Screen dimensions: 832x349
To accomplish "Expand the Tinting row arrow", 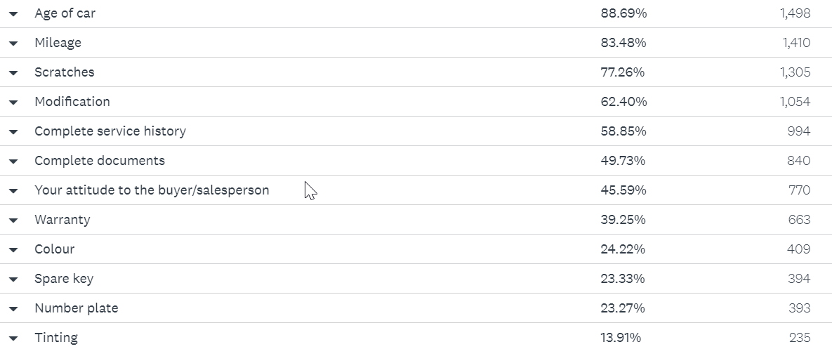I will [x=13, y=338].
